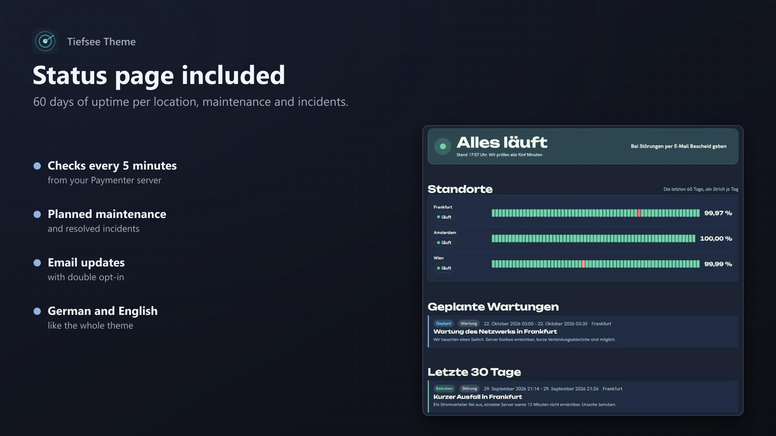This screenshot has width=776, height=436.
Task: Click the '22. Oktober 2026 03:00' maintenance date
Action: coord(508,324)
